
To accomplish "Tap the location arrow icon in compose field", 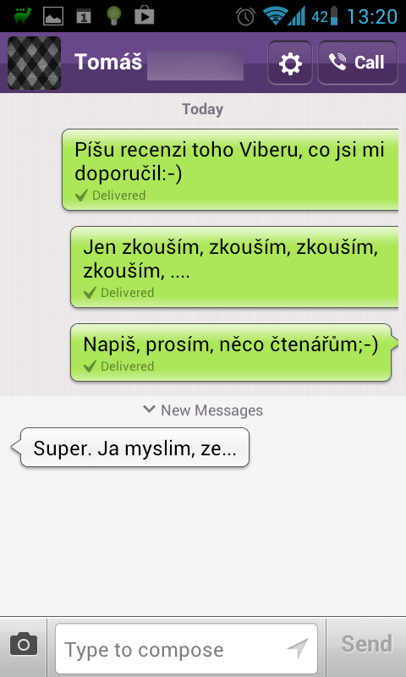I will [297, 648].
